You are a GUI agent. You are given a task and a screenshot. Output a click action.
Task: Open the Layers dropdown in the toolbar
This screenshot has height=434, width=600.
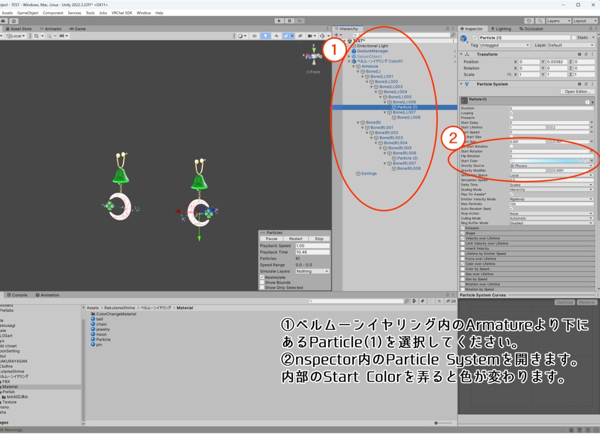click(556, 20)
